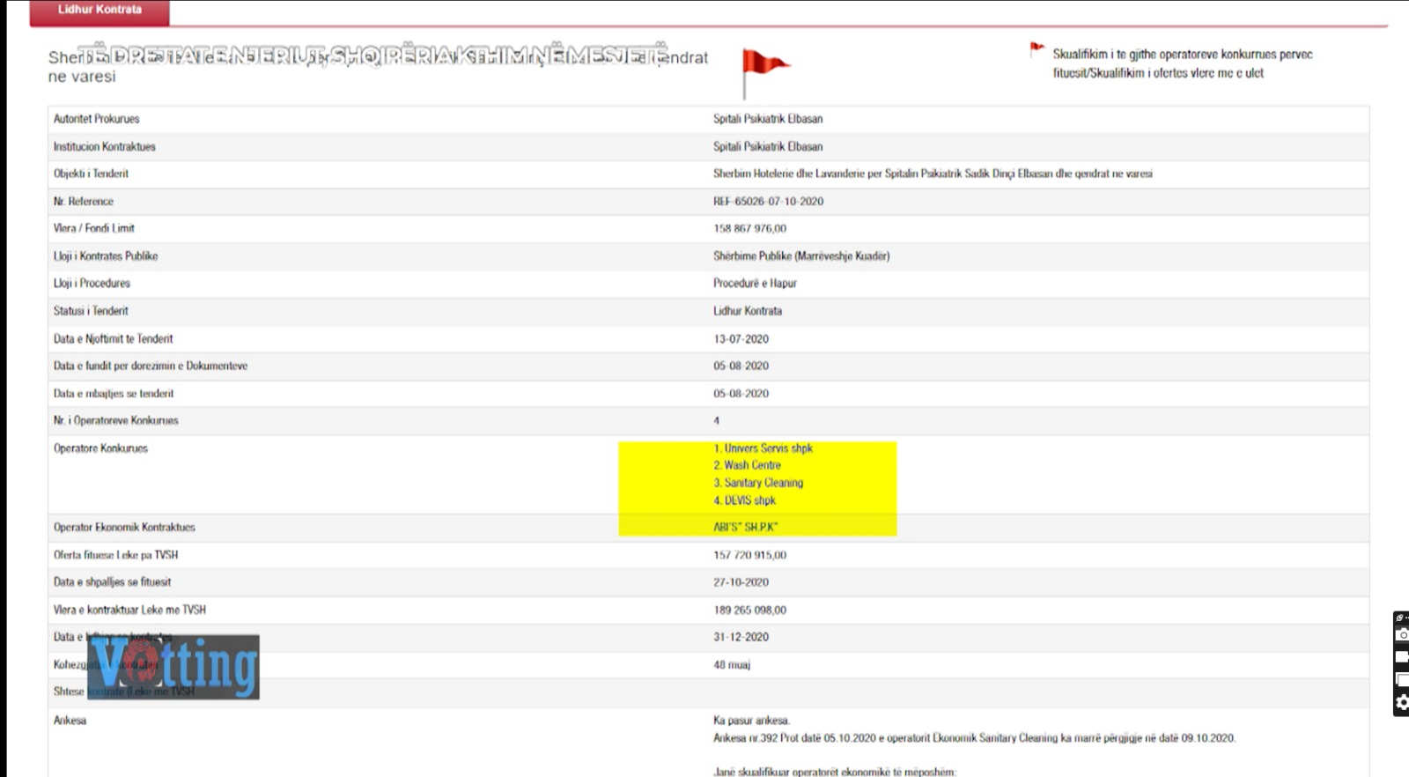Screen dimensions: 1409x777
Task: Start recording with the video camera icon
Action: 1402,657
